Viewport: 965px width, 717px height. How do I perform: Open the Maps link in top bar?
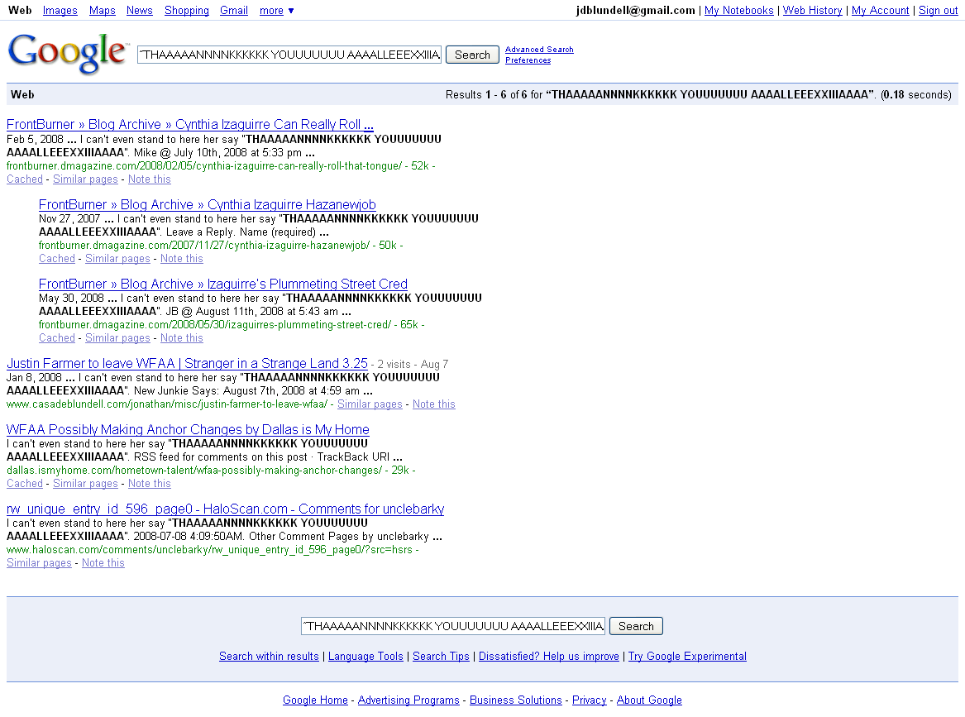[102, 11]
